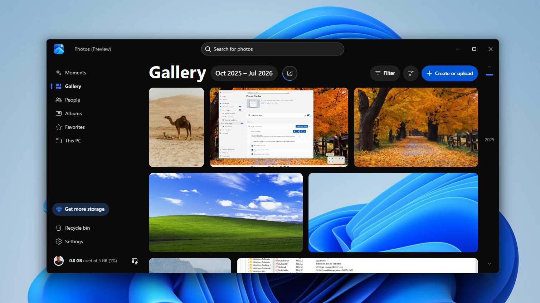Open the Oct 2025 – Jul 2026 date range
Screen dimensions: 540x303
coord(244,73)
